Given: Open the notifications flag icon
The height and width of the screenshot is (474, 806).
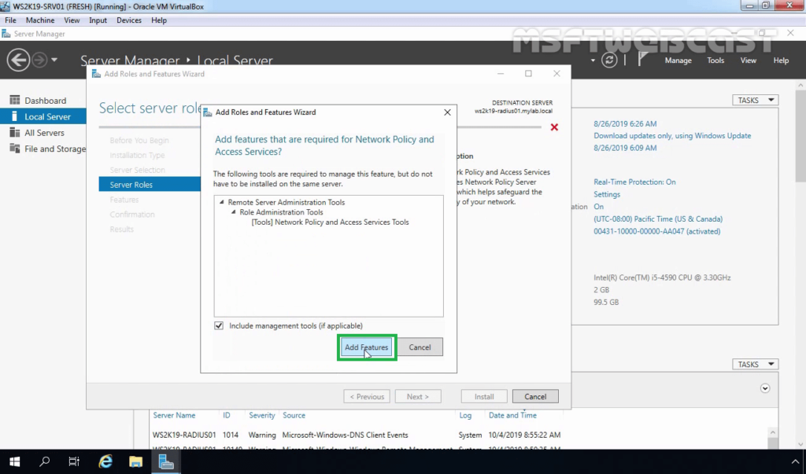Looking at the screenshot, I should coord(642,60).
